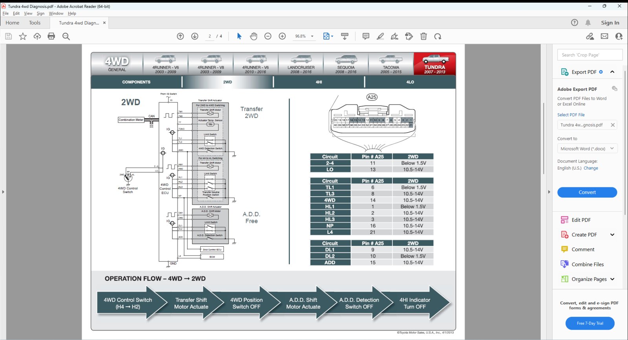Zoom in with the plus icon

pyautogui.click(x=282, y=37)
